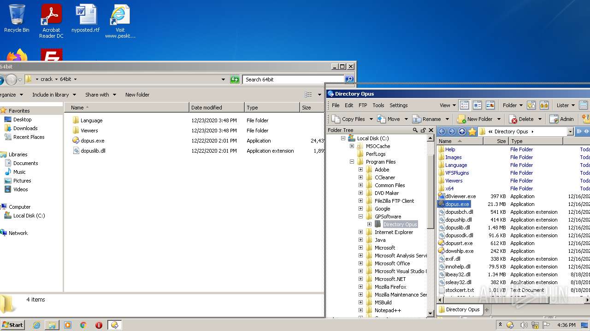The width and height of the screenshot is (590, 331).
Task: Open Acrobat Reader DC desktop shortcut
Action: (x=51, y=21)
